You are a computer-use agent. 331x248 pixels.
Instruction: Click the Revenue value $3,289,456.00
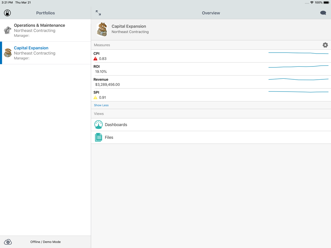[108, 85]
